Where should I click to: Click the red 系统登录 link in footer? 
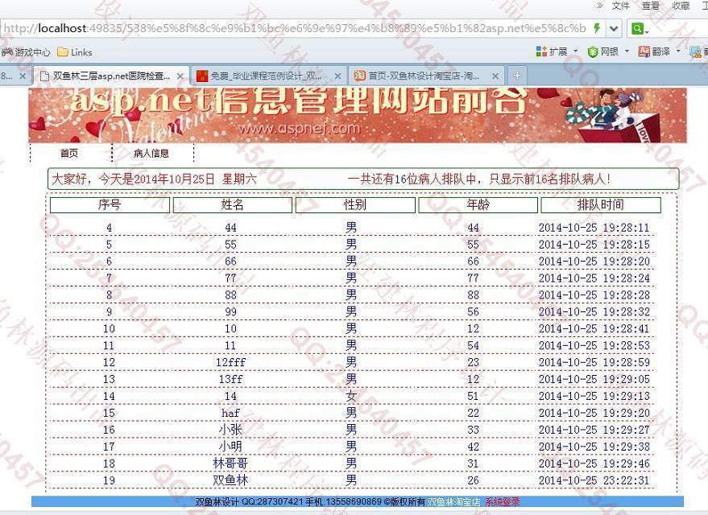coord(503,502)
